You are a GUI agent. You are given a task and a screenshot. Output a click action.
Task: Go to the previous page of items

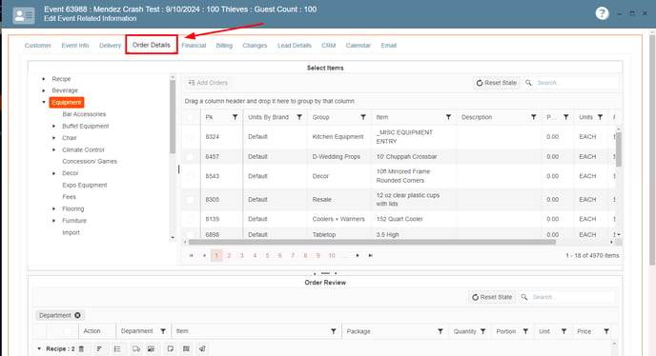(x=204, y=255)
